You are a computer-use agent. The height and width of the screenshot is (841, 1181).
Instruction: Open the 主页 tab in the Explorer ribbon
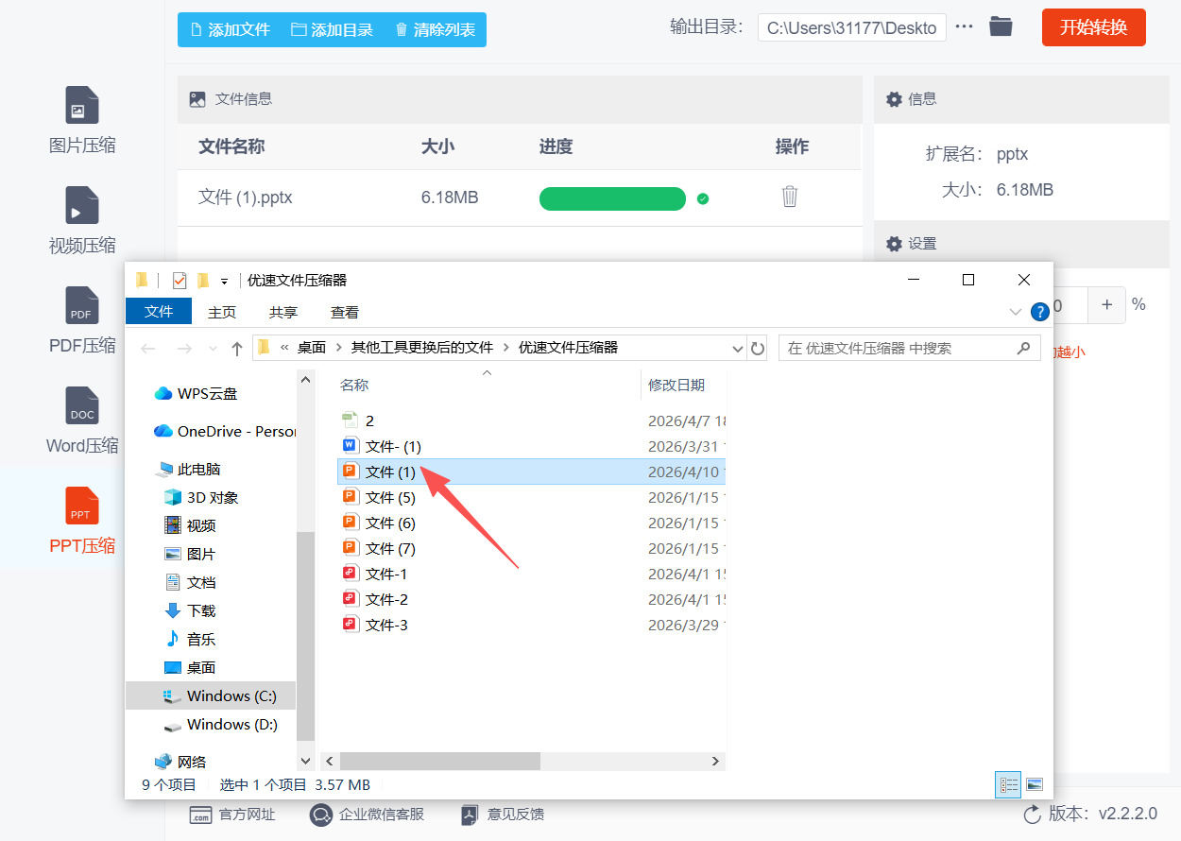point(222,312)
